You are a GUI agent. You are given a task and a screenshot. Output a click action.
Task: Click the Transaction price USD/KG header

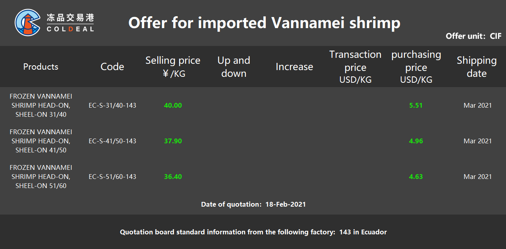(355, 67)
